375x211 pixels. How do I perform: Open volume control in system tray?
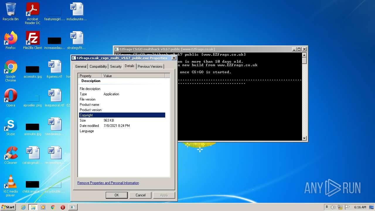point(333,207)
